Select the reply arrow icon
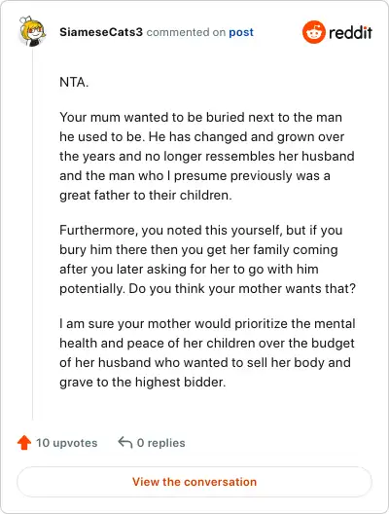 125,442
